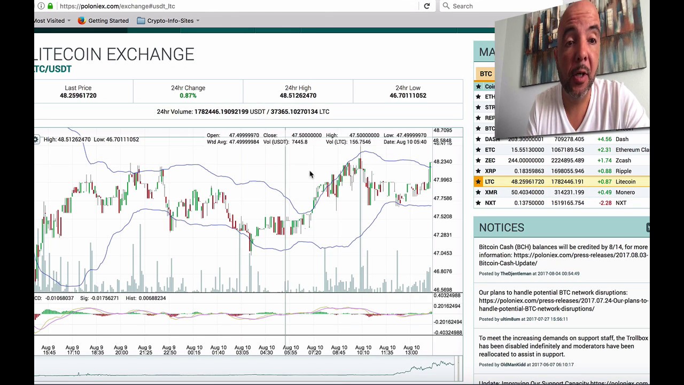
Task: Click the Ripple coin name
Action: (624, 171)
